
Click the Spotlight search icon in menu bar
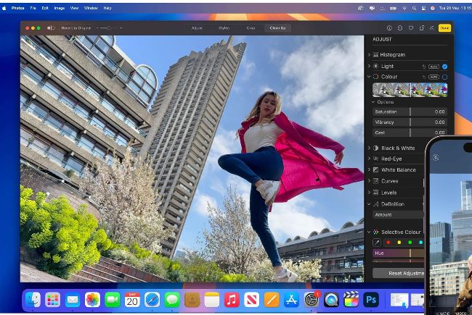coord(414,9)
